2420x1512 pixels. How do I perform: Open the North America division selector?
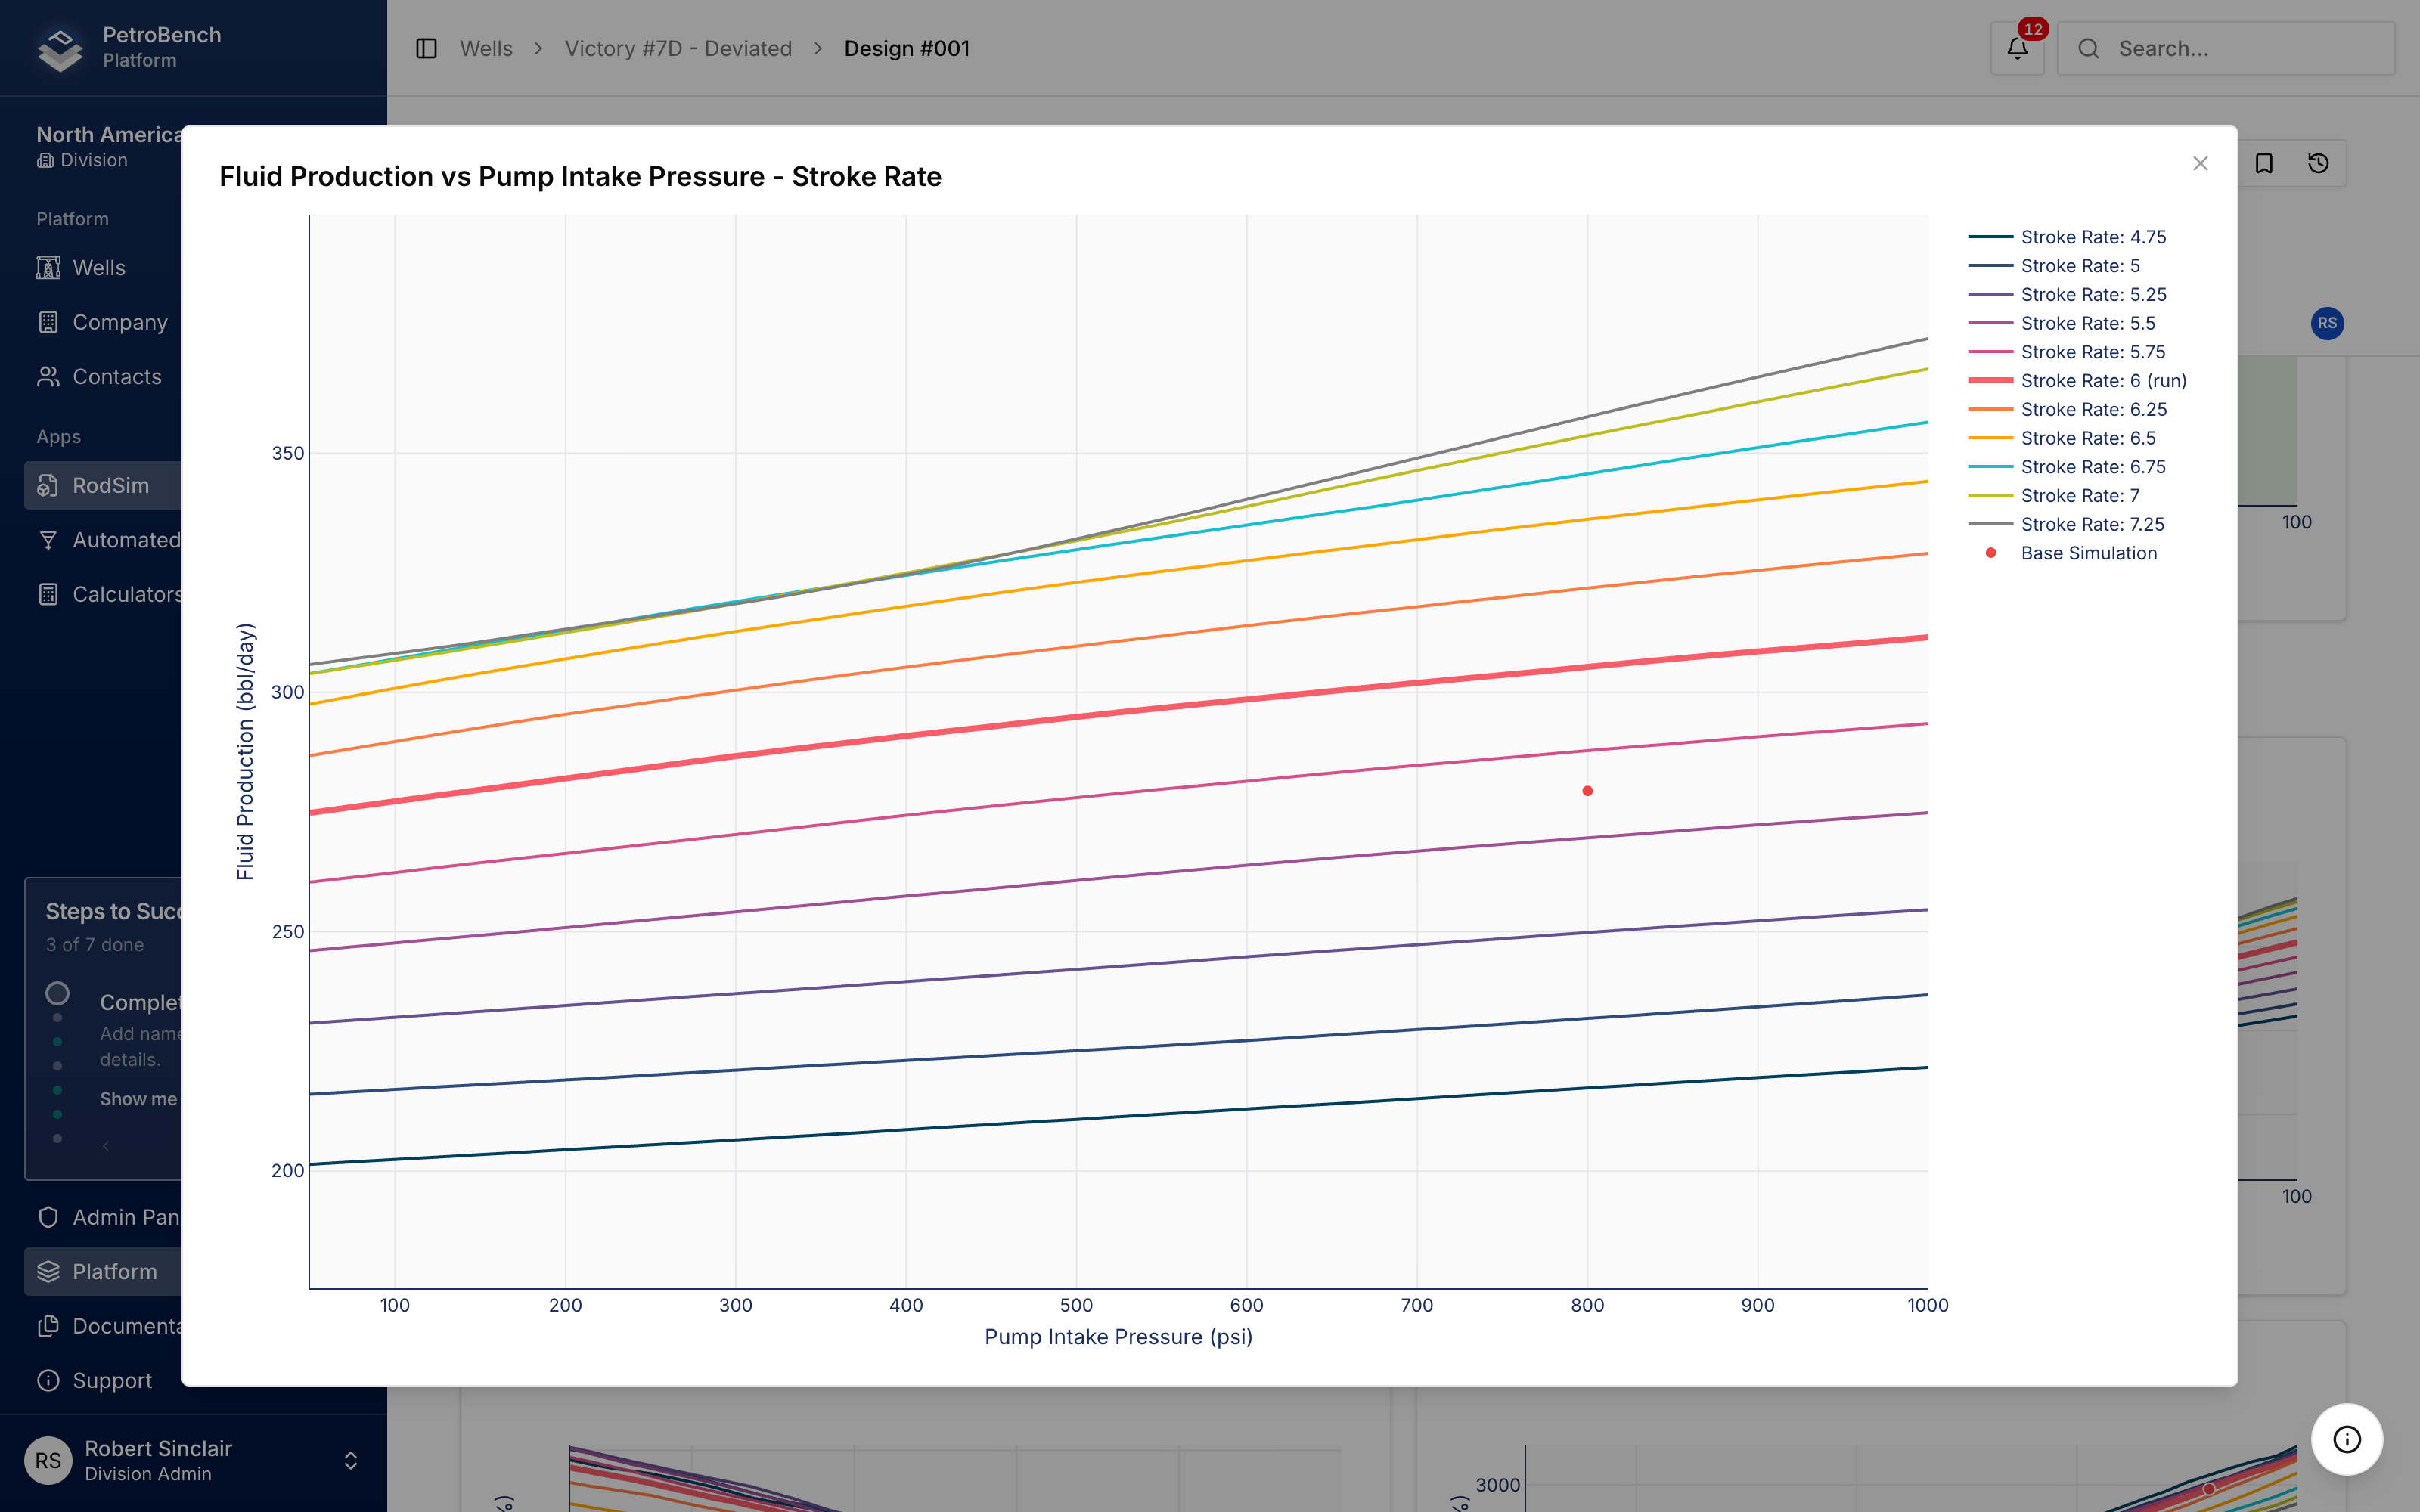coord(110,146)
